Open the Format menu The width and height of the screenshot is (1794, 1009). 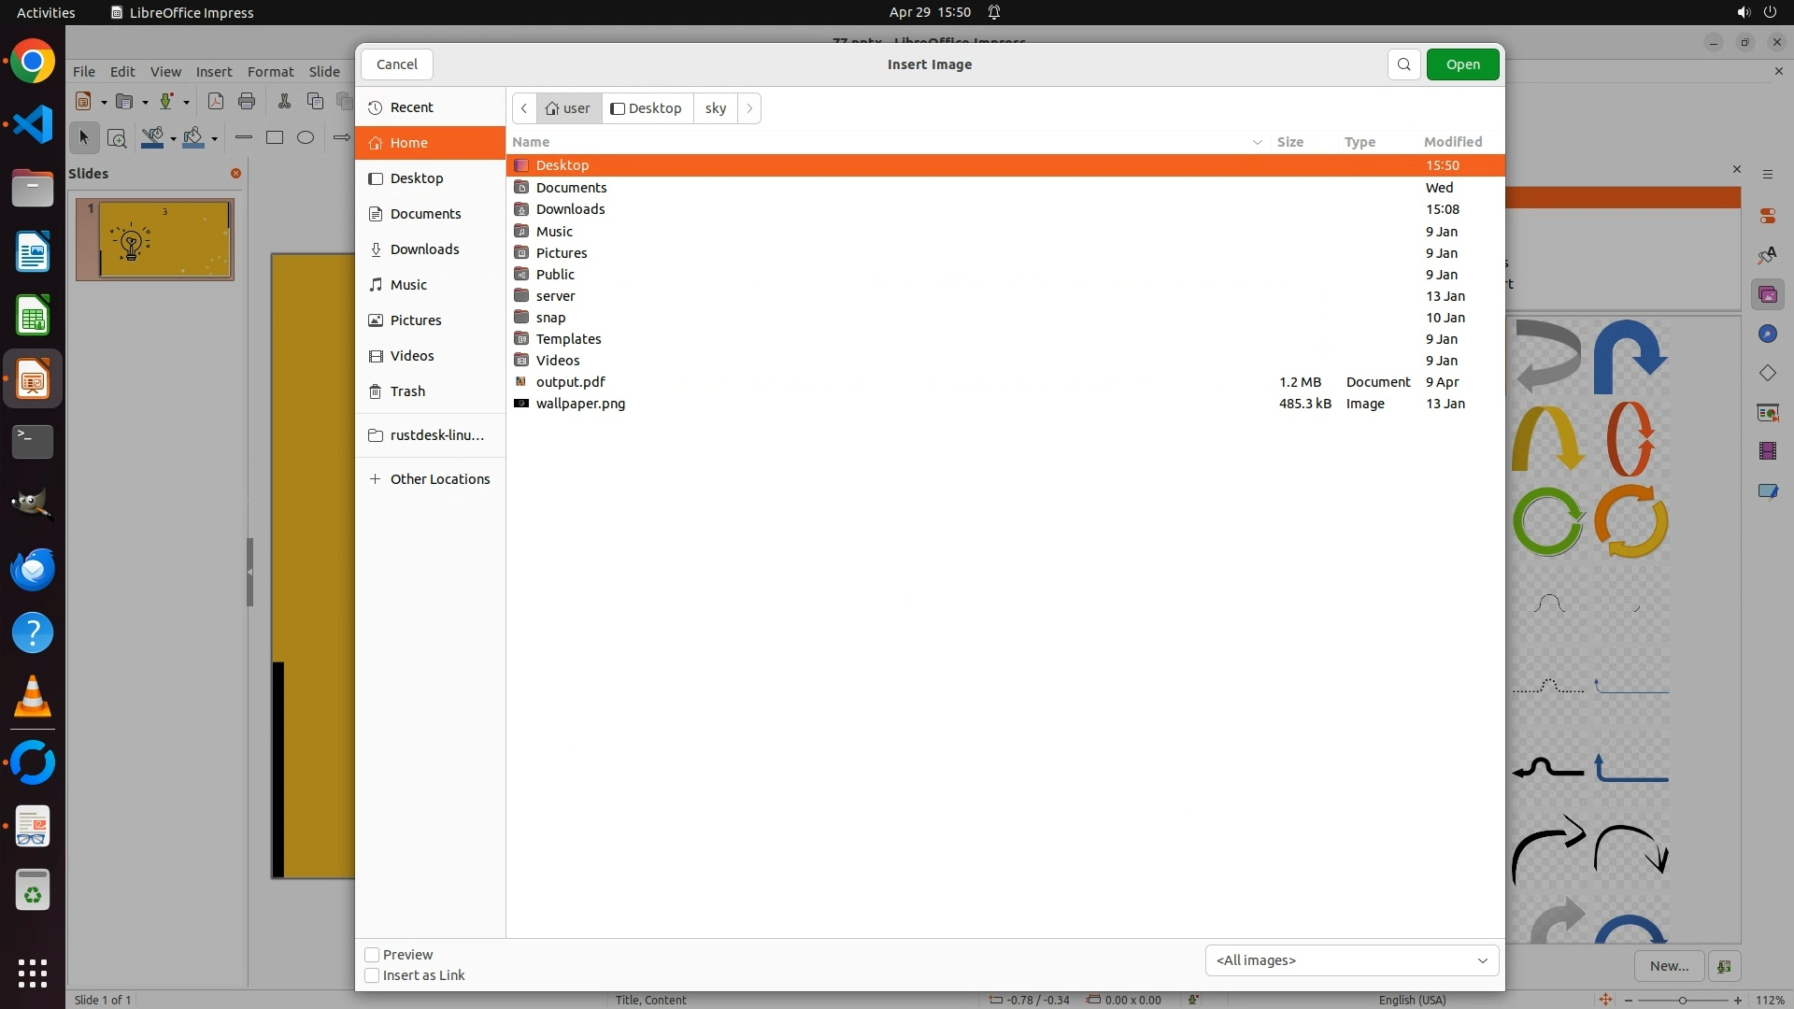270,72
